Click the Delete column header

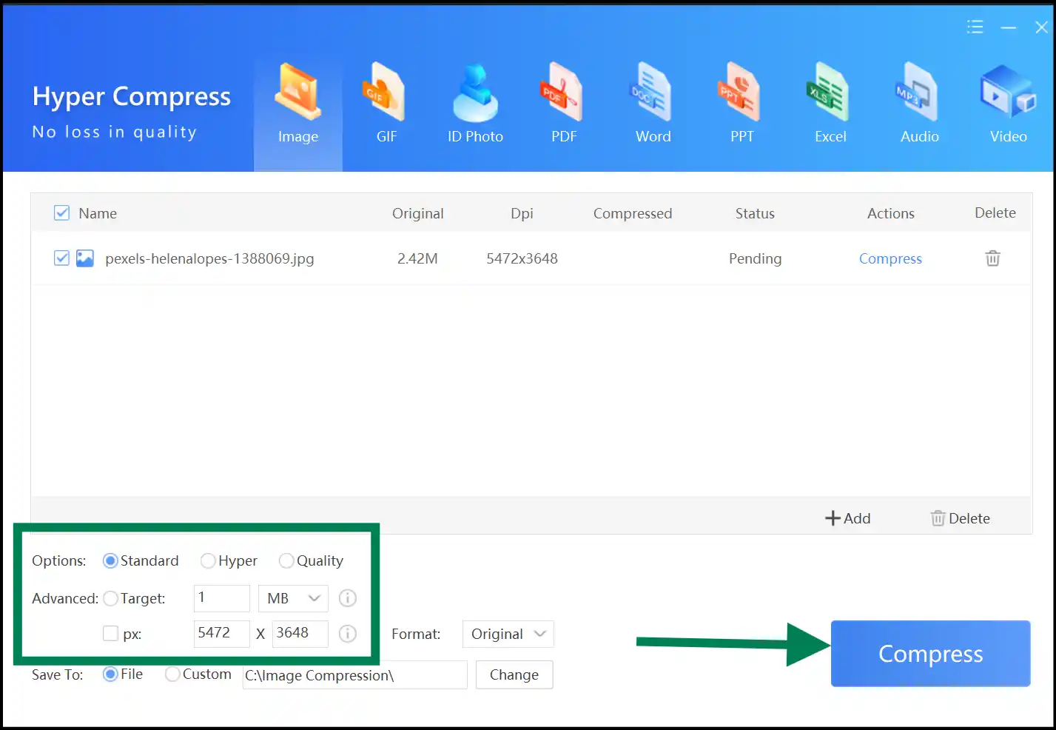coord(995,212)
